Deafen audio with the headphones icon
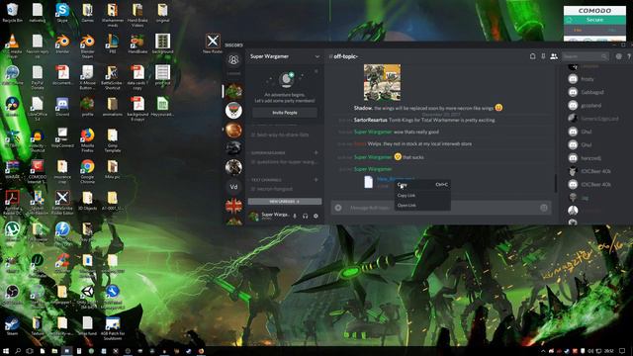The width and height of the screenshot is (633, 356). click(306, 216)
